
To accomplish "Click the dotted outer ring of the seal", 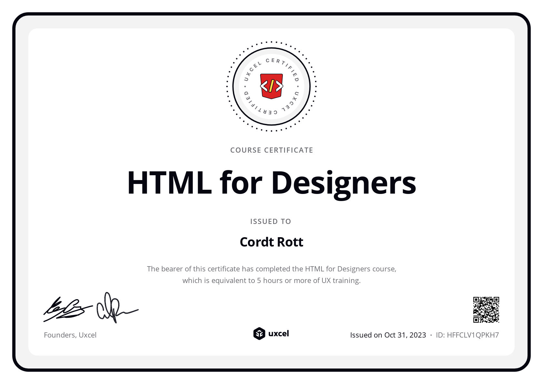I will pos(271,42).
